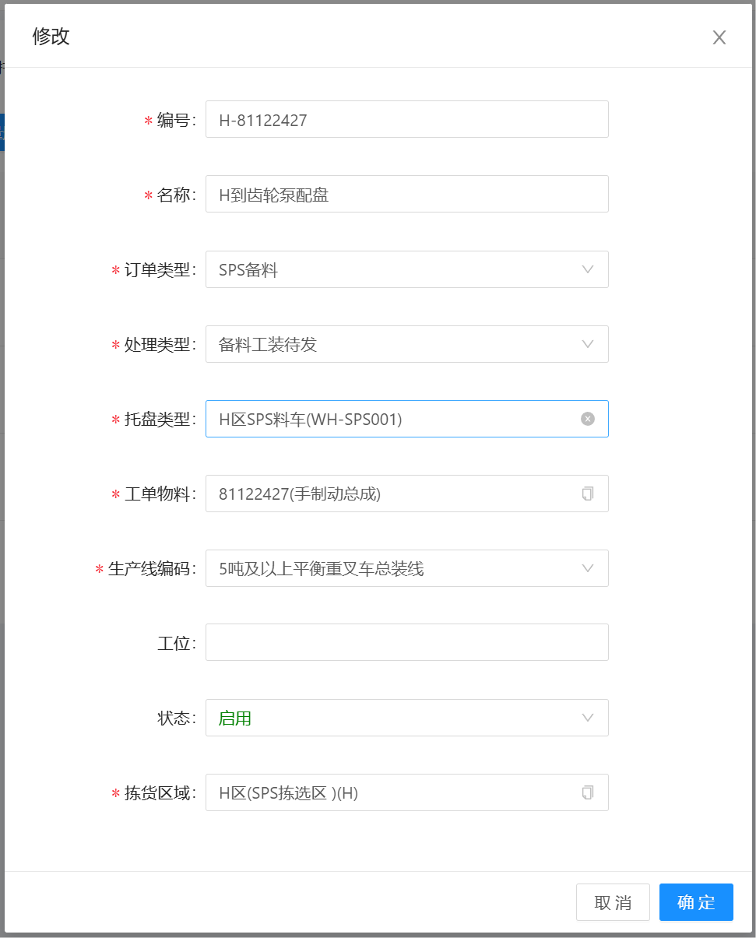The width and height of the screenshot is (756, 938).
Task: Click the 拣货区域 value H区(SPS拣选区)
Action: [x=288, y=793]
